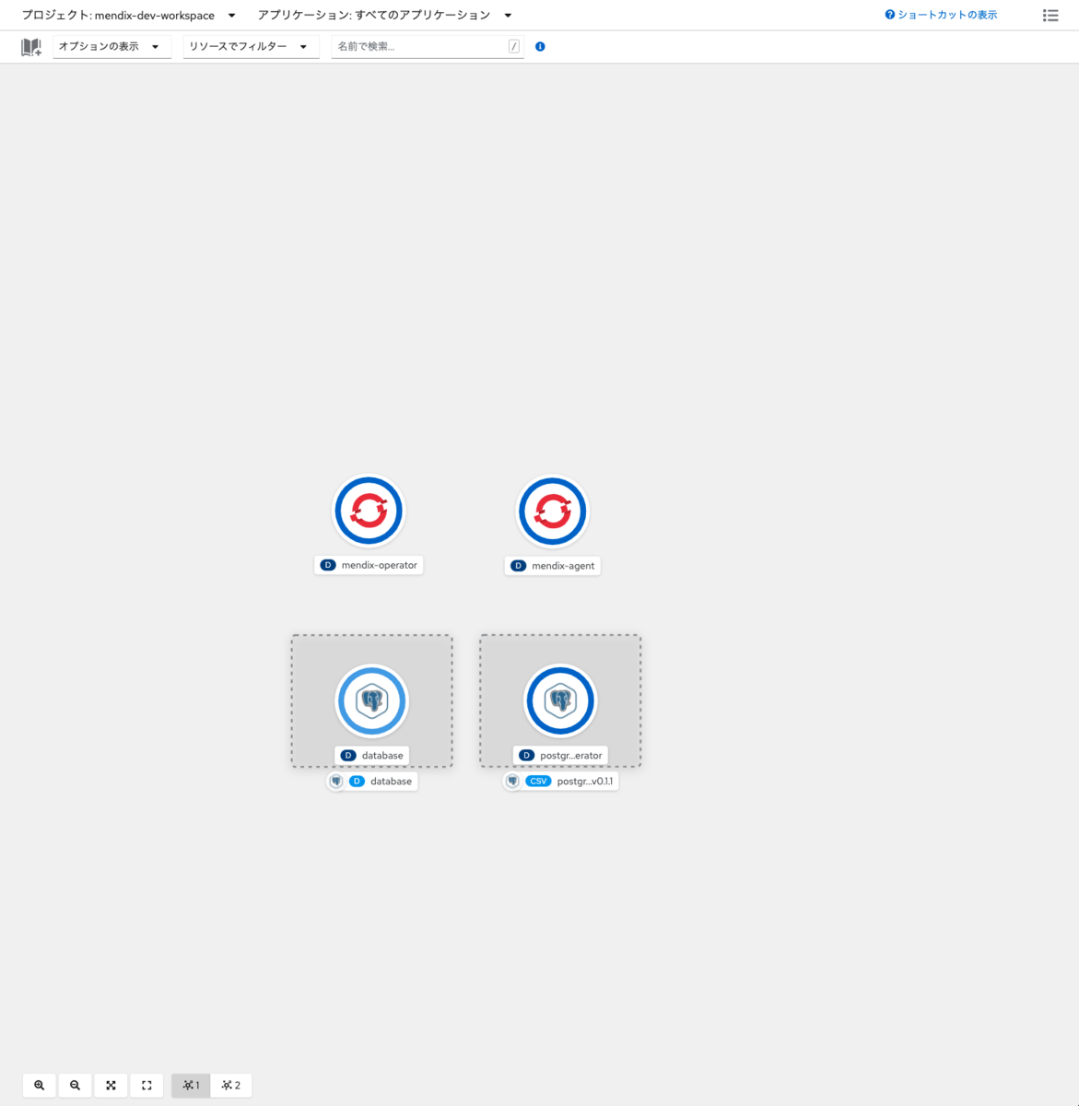Select layout 2
This screenshot has width=1079, height=1106.
coord(230,1086)
